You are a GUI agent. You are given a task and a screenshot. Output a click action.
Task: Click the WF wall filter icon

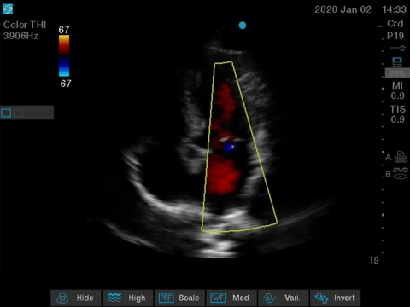point(218,298)
